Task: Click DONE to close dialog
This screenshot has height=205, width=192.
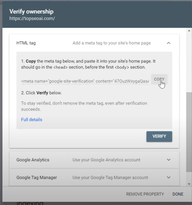Action: [x=178, y=194]
